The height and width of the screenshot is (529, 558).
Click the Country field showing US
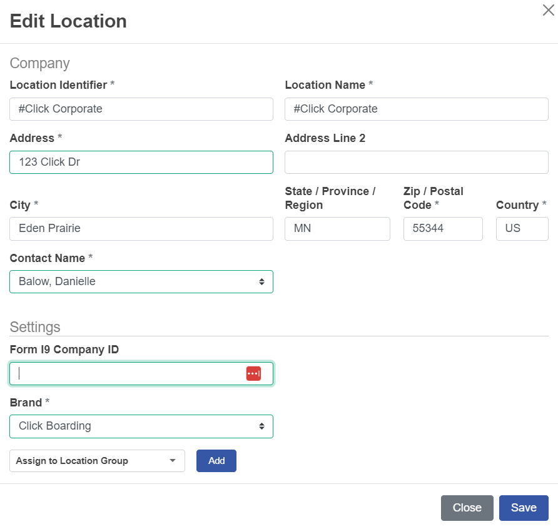[x=522, y=228]
